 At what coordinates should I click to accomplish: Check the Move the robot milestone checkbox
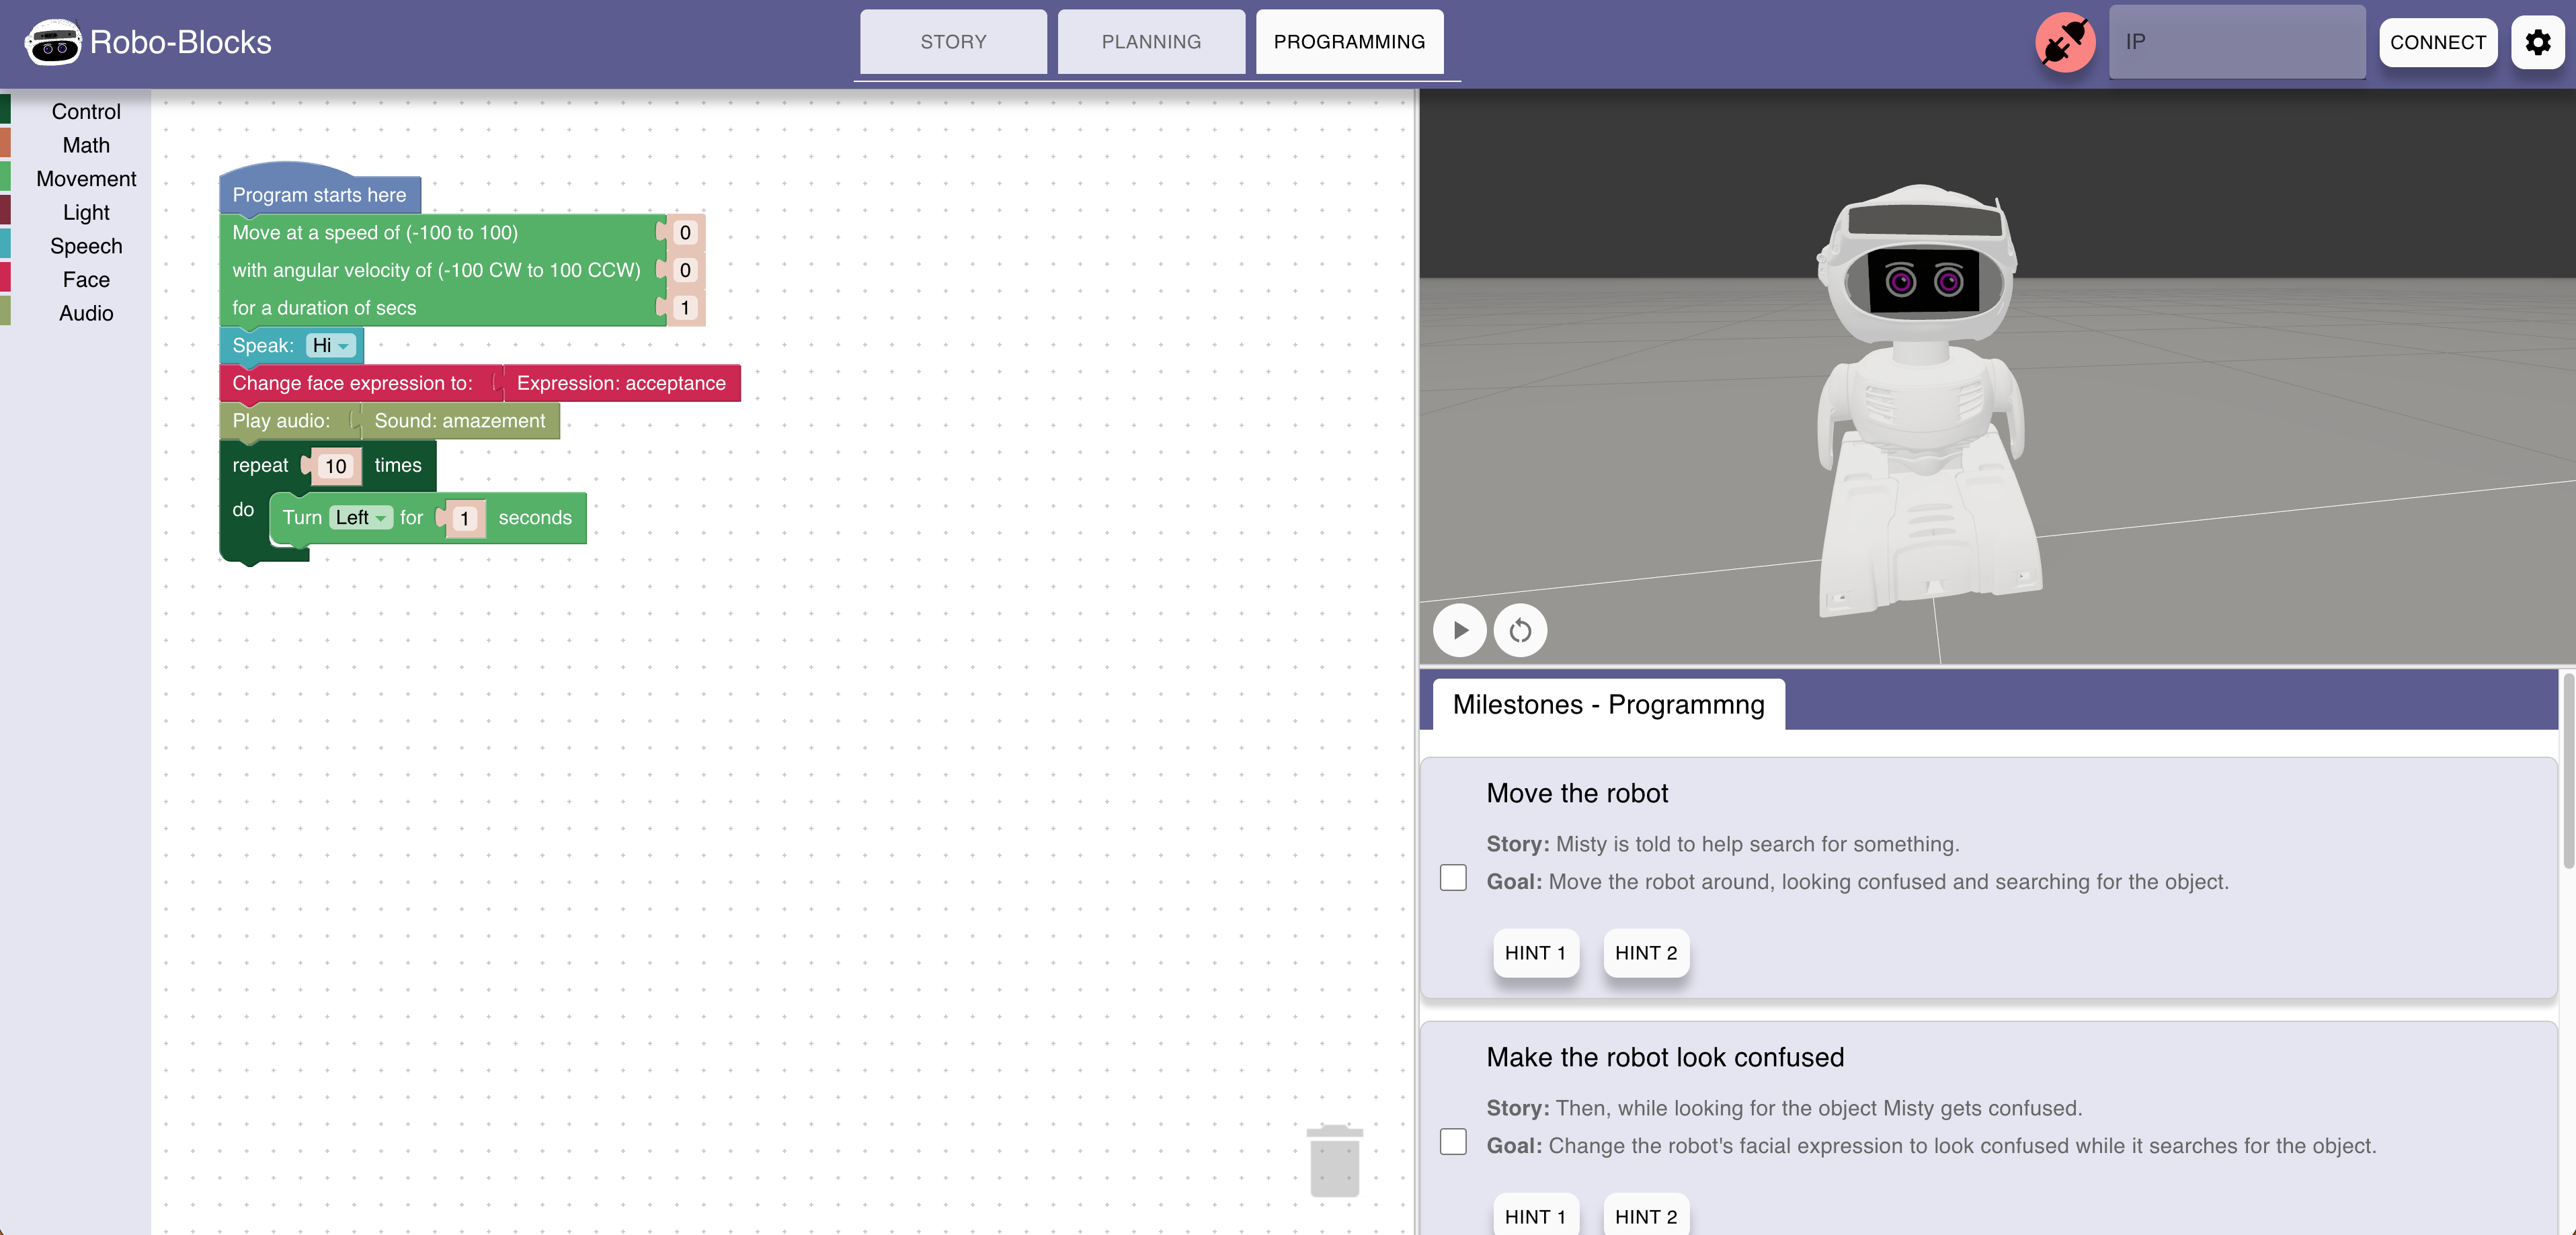(1453, 878)
